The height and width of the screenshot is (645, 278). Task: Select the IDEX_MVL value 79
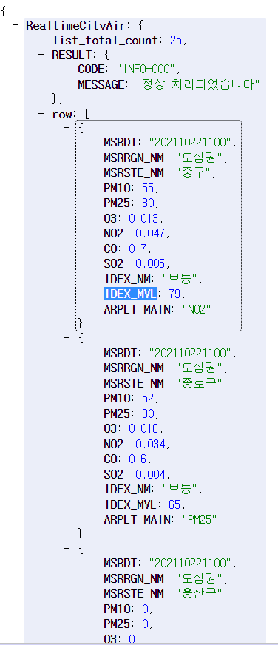174,294
